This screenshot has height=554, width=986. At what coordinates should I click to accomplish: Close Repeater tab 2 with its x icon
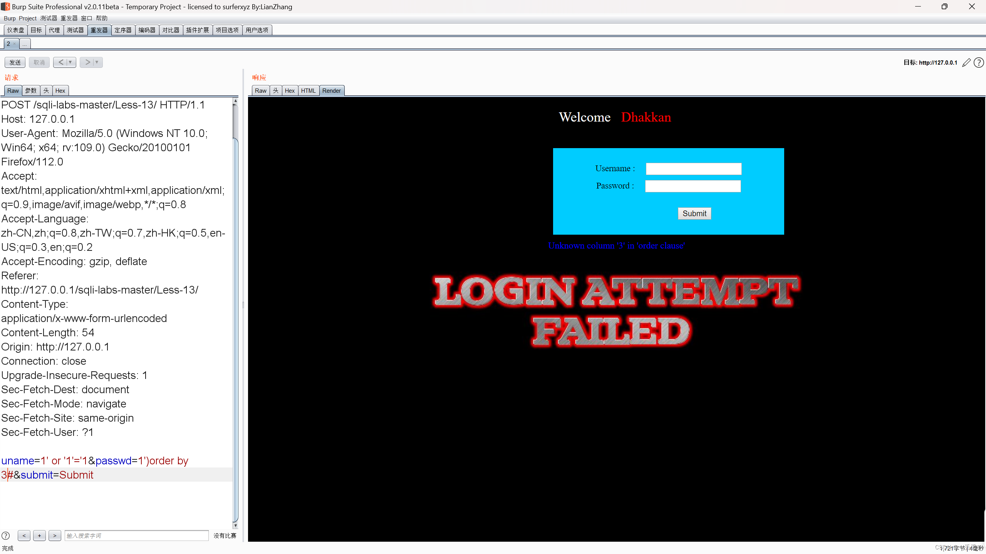click(x=14, y=43)
